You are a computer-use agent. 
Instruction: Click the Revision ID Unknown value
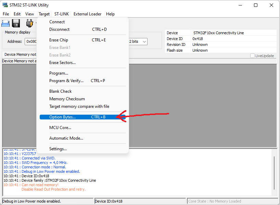[200, 44]
